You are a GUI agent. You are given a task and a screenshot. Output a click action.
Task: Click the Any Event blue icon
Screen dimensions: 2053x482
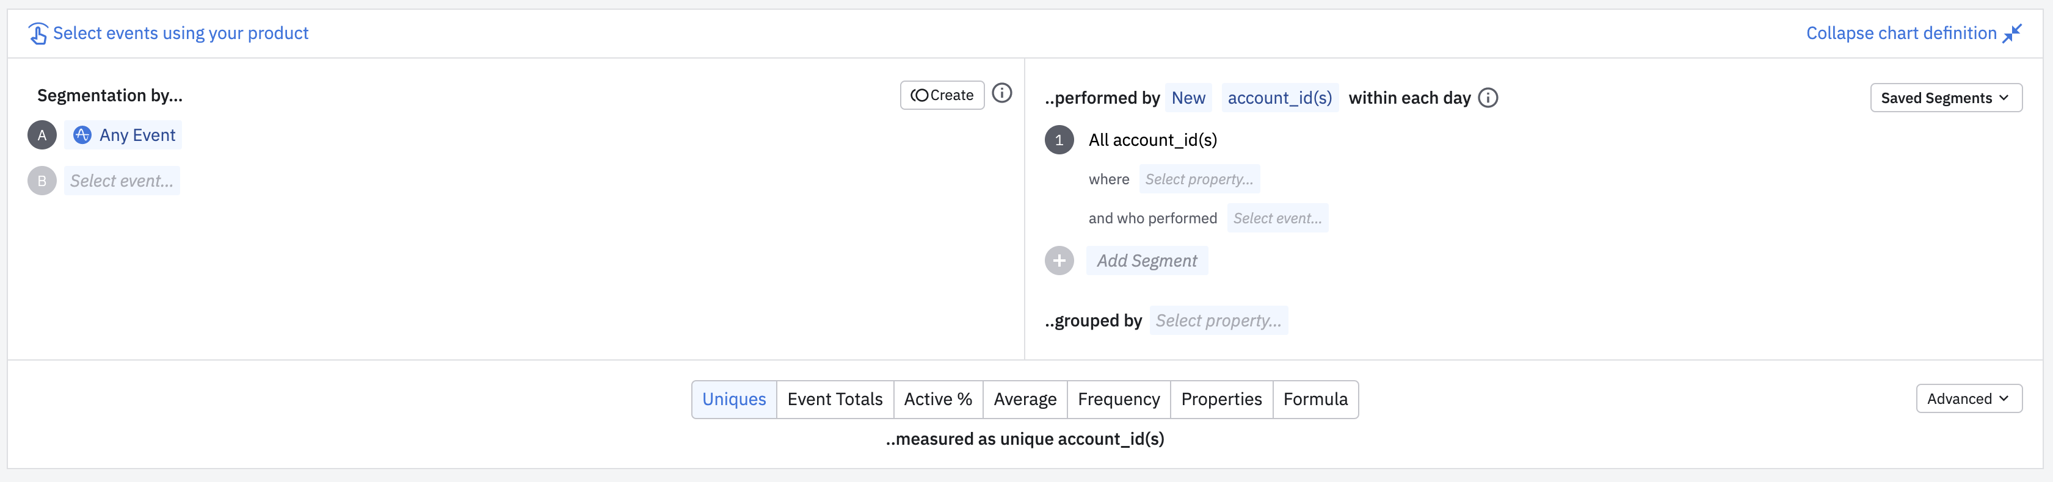[82, 135]
